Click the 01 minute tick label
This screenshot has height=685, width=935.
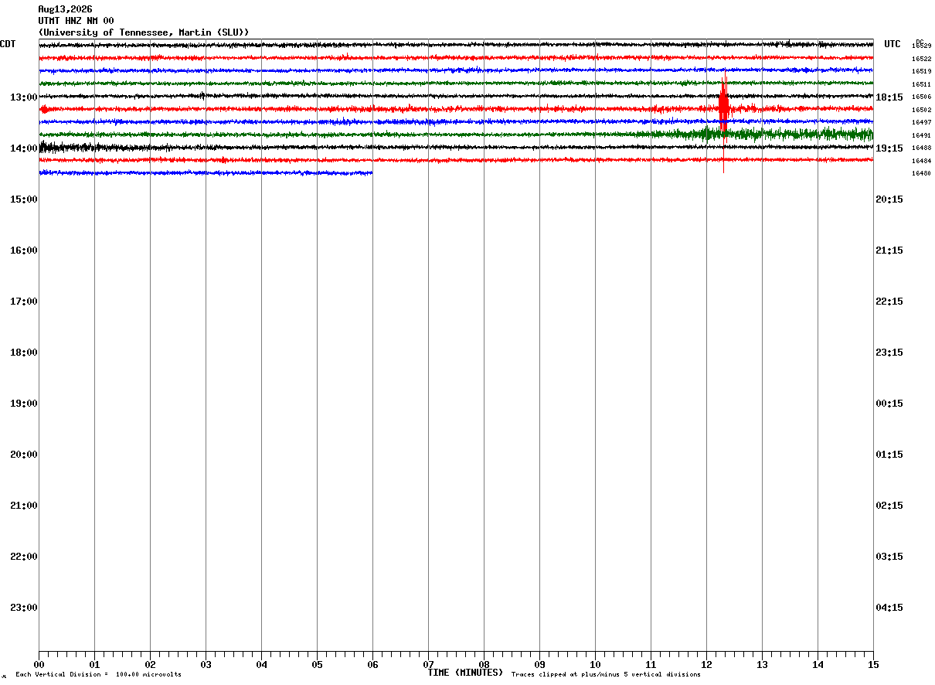pyautogui.click(x=94, y=664)
